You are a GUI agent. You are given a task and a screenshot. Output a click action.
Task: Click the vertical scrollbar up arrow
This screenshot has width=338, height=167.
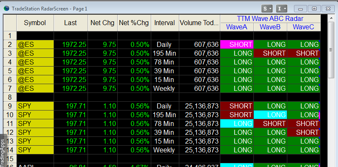click(x=331, y=18)
